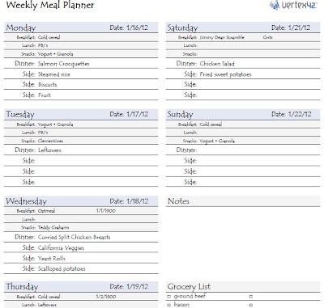The height and width of the screenshot is (308, 324).
Task: Select Wednesday dinner Curried Split Chicken Breasts
Action: [x=75, y=238]
